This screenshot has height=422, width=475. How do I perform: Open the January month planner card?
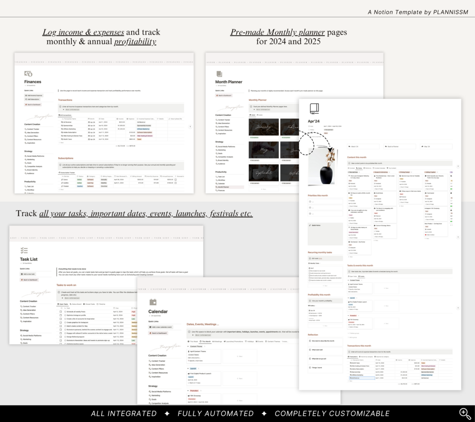point(264,129)
